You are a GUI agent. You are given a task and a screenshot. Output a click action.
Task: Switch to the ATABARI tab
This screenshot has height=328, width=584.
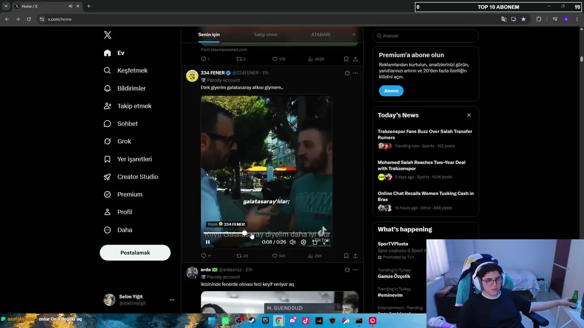click(x=321, y=35)
